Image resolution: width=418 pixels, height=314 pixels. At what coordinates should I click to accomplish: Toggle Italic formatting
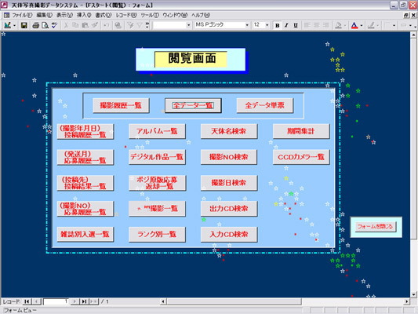tap(286, 25)
